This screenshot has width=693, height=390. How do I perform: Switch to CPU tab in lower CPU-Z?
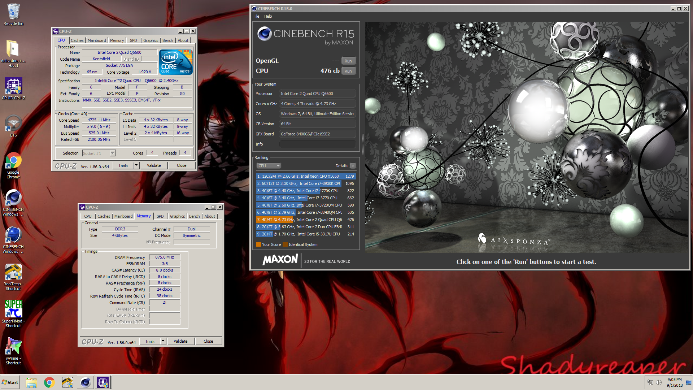pos(88,216)
